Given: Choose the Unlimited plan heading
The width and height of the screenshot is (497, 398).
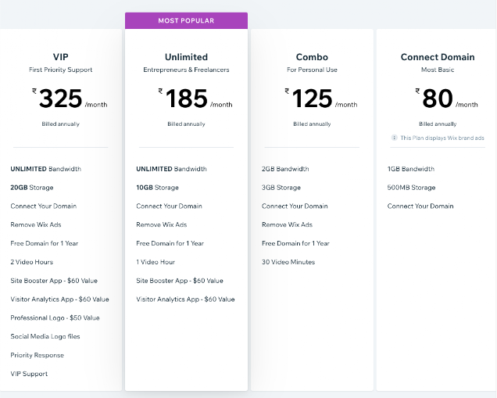Looking at the screenshot, I should 186,57.
